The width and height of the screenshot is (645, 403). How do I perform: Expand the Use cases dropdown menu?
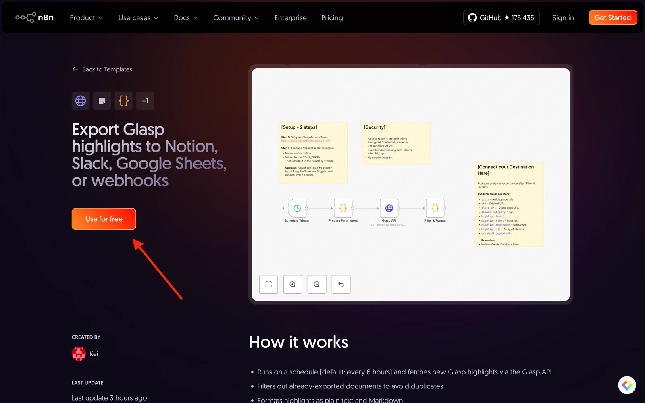point(138,18)
